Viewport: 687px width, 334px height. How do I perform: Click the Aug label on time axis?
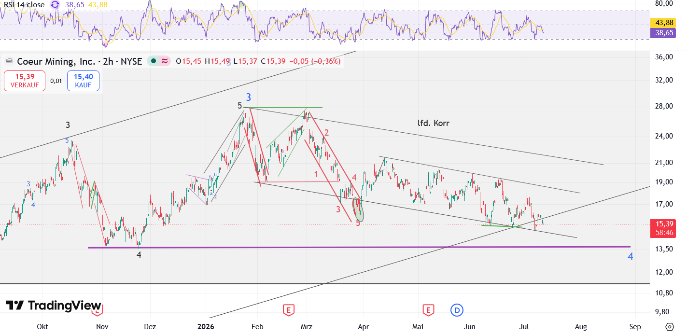pyautogui.click(x=581, y=327)
